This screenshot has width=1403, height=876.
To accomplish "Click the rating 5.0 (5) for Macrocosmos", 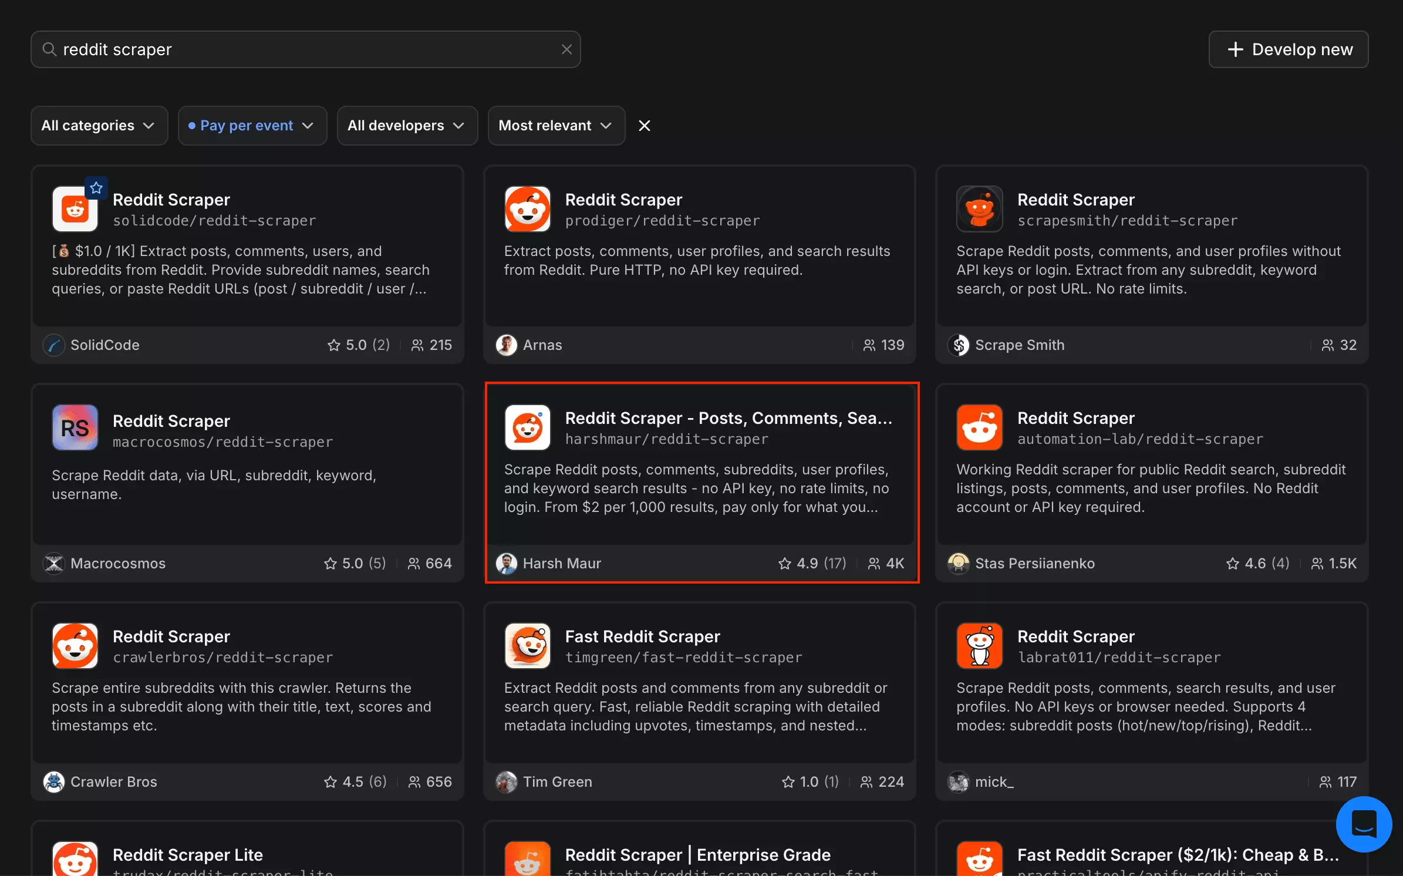I will coord(355,564).
